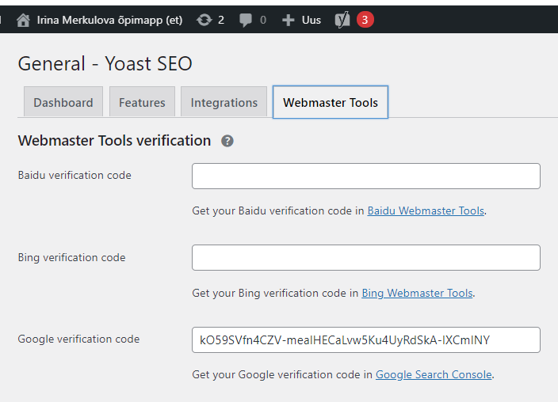Click the red notification badge showing 3
Screen dimensions: 558x402
[365, 20]
